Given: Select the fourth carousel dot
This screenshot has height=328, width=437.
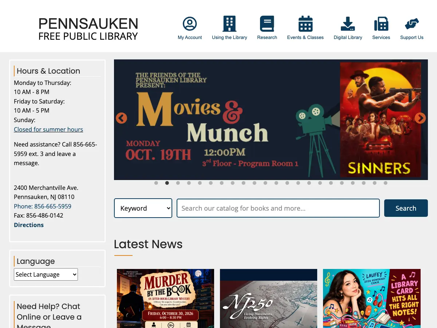Looking at the screenshot, I should coord(189,183).
